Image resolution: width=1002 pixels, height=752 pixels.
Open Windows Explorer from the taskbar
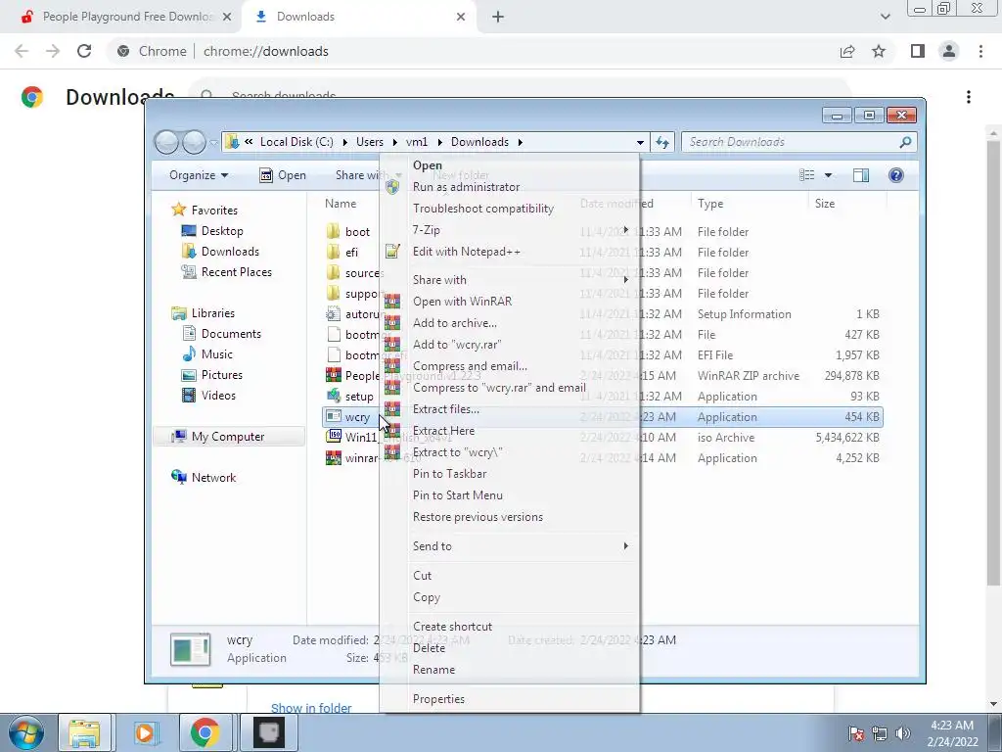pyautogui.click(x=85, y=732)
